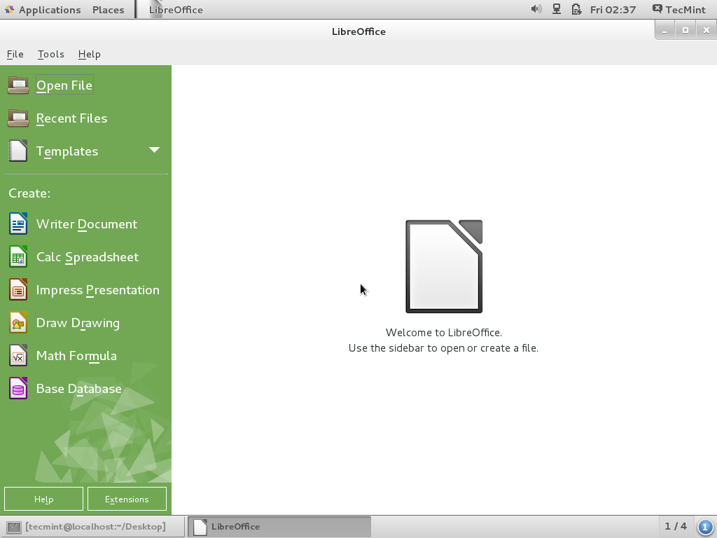Click the terminal icon in the bottom taskbar
Image resolution: width=717 pixels, height=538 pixels.
click(14, 527)
